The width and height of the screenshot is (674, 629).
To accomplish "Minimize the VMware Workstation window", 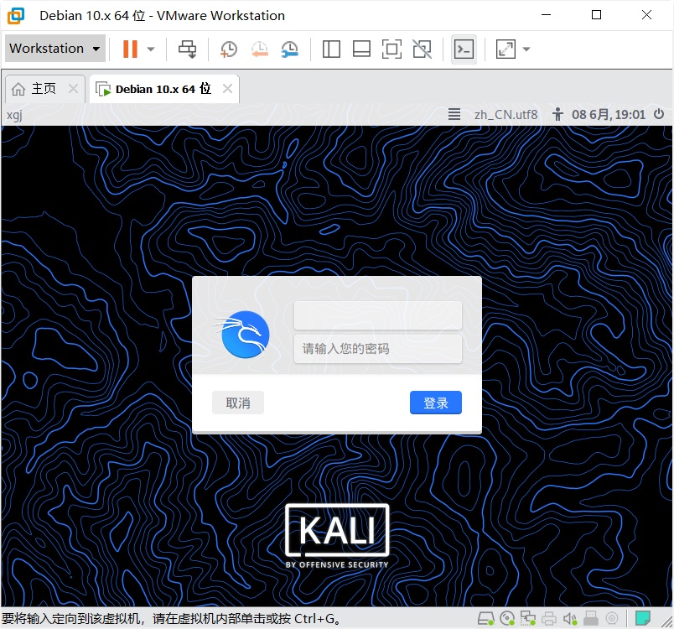I will click(546, 15).
